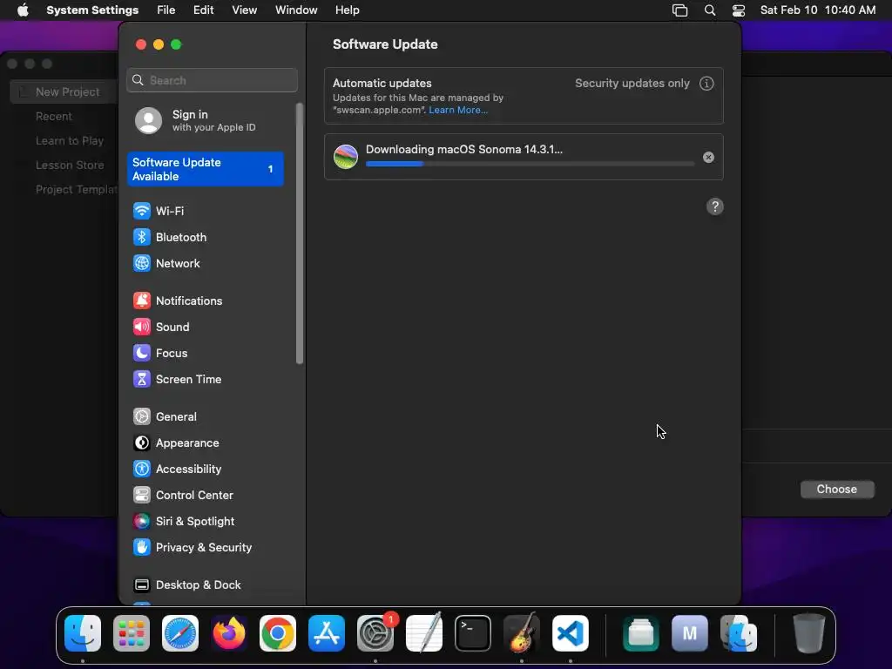Open Siri & Spotlight settings
This screenshot has width=892, height=669.
click(x=206, y=522)
